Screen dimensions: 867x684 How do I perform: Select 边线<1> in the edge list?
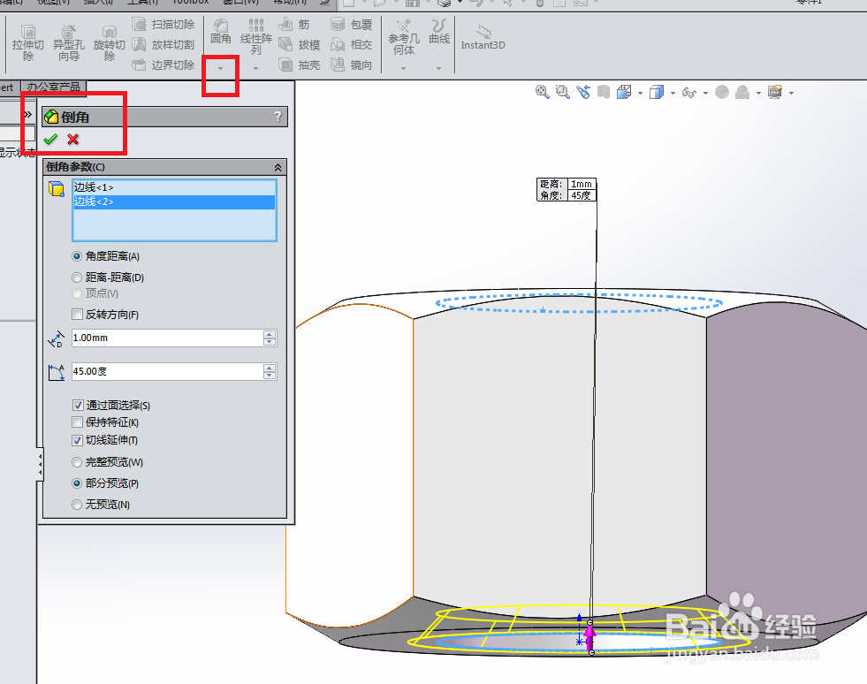point(174,187)
